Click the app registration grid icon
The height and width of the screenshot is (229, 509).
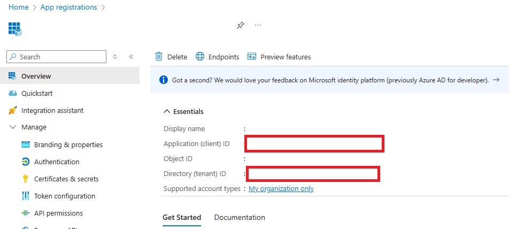[x=15, y=29]
